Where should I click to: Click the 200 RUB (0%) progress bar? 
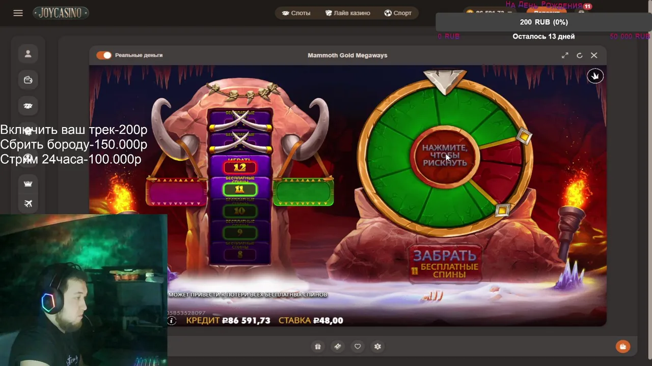[544, 22]
